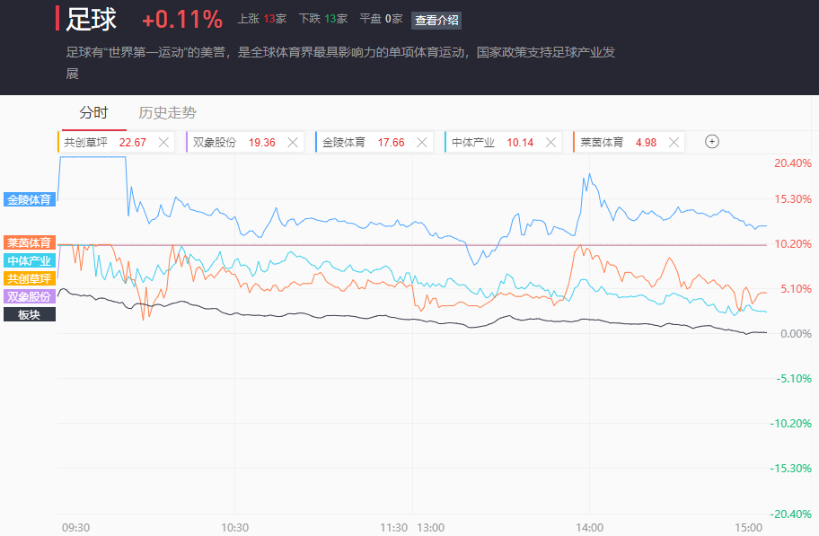The height and width of the screenshot is (536, 819).
Task: Toggle the 莱茵体育 orange legend label
Action: pyautogui.click(x=30, y=243)
